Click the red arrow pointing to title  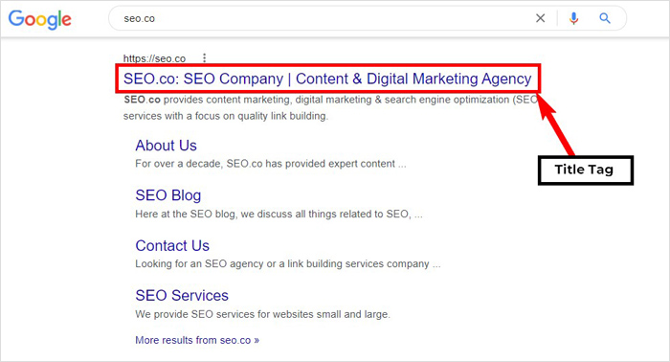[554, 124]
